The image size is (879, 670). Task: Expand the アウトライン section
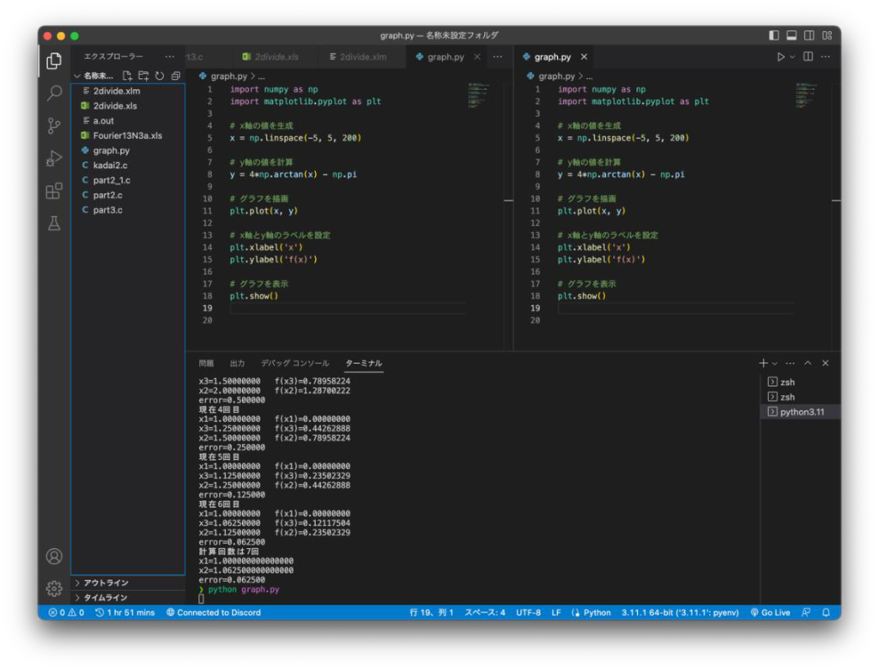[x=105, y=582]
